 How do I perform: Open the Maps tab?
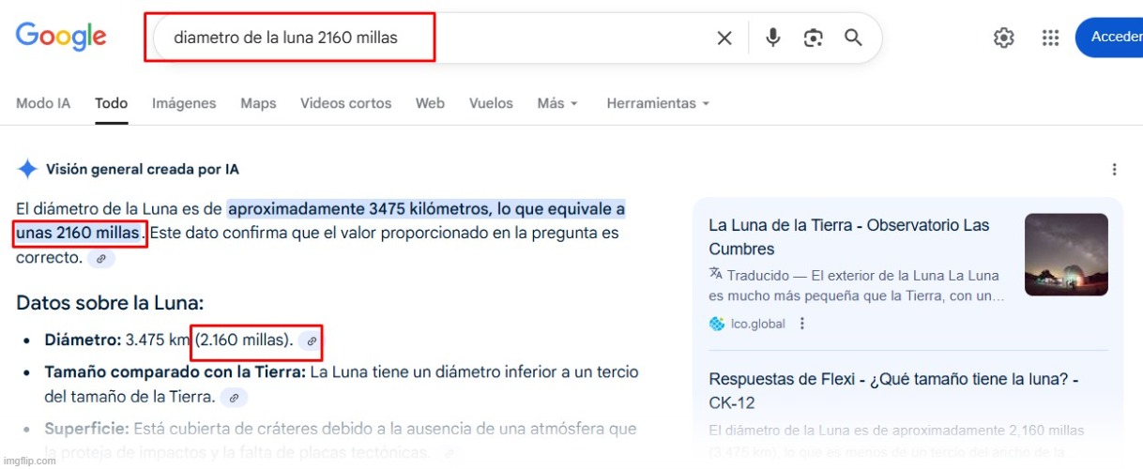click(x=258, y=103)
